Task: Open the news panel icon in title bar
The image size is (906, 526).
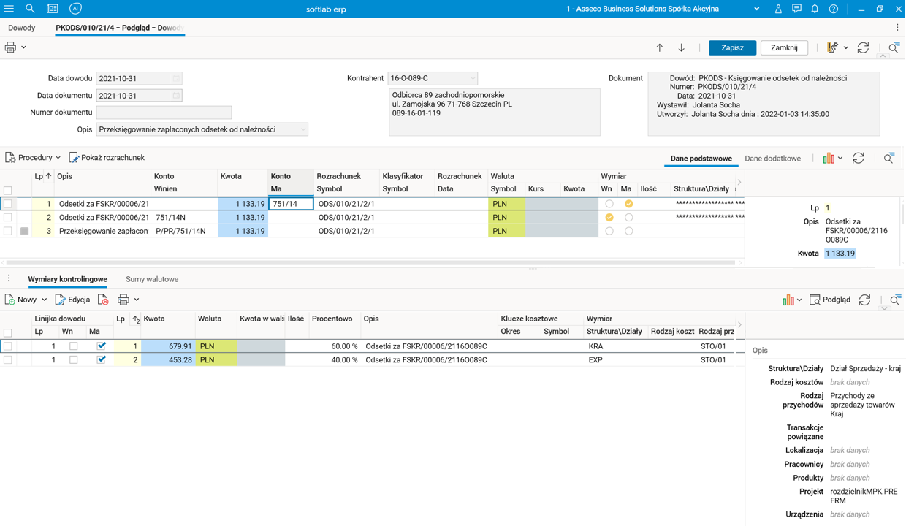Action: click(x=53, y=9)
